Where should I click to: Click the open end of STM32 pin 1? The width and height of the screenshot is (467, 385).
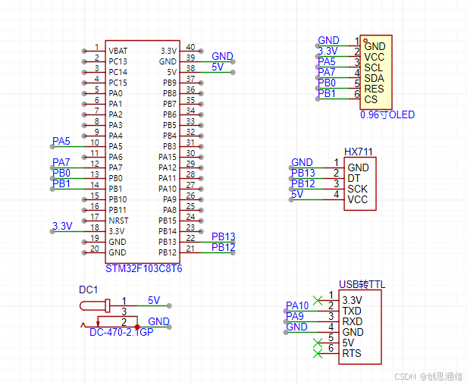pos(84,52)
